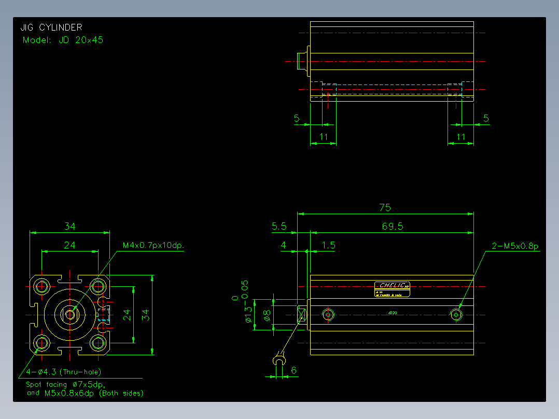The image size is (559, 419).
Task: Click the 69.5 body length dimension
Action: tap(393, 227)
